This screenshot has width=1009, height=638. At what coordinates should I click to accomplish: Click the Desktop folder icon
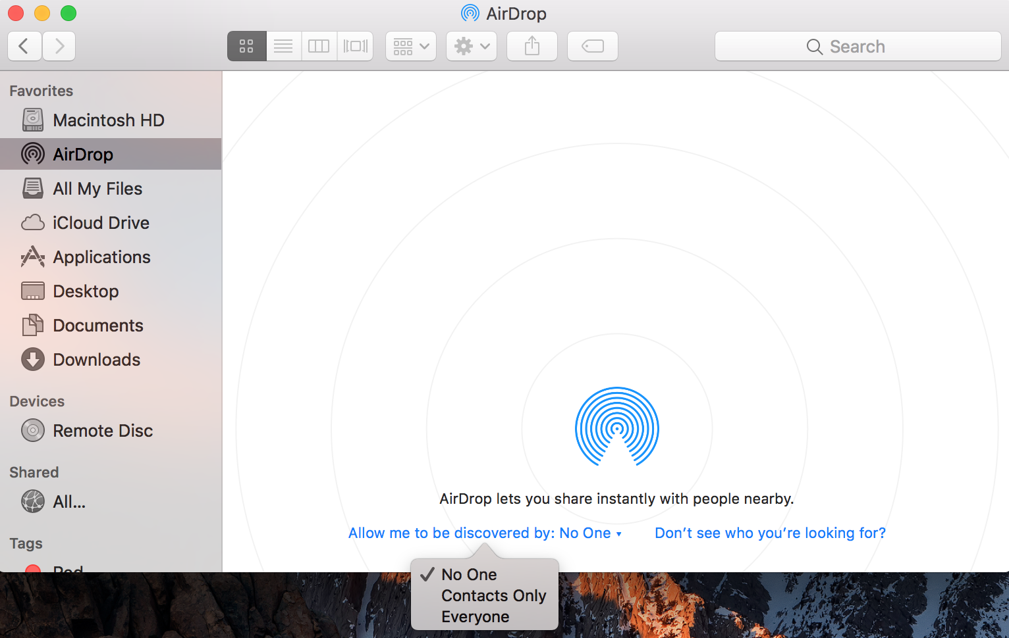pos(33,291)
